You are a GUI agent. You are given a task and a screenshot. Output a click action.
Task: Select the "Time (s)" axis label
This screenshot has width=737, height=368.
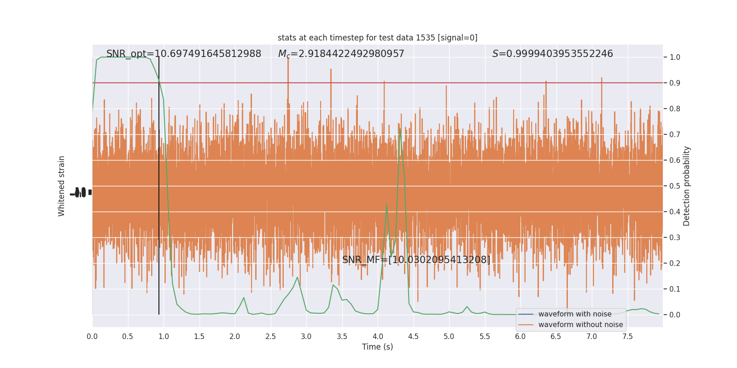point(377,347)
